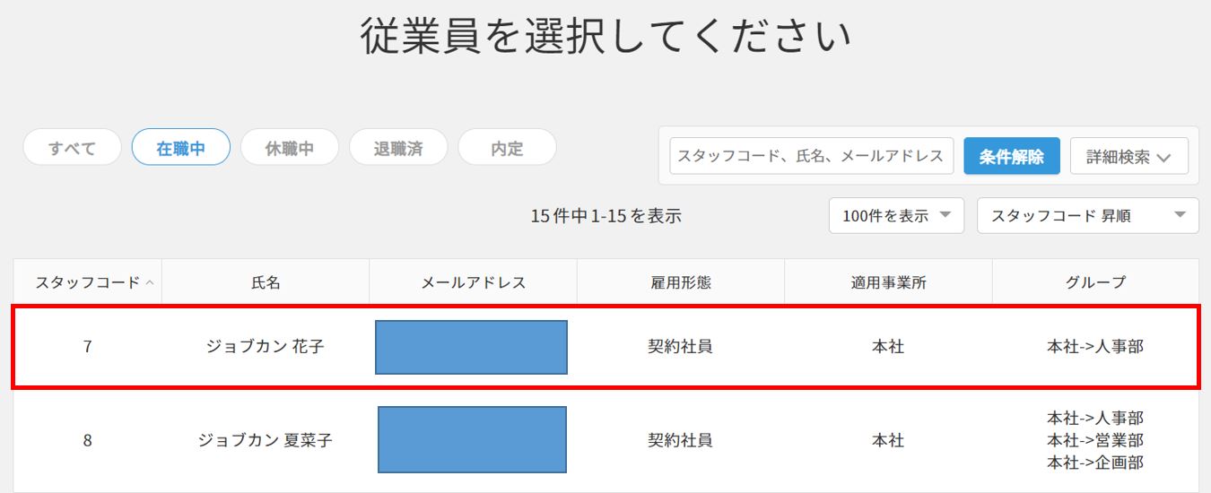Click the 雇用形態 column header

pyautogui.click(x=680, y=282)
